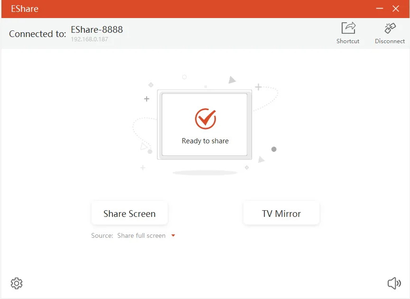Select 'Share full screen' source text
This screenshot has height=299, width=410.
coord(141,235)
